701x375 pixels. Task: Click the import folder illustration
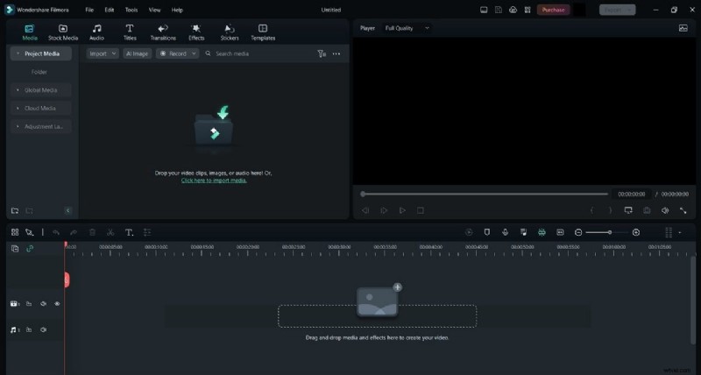[x=214, y=128]
